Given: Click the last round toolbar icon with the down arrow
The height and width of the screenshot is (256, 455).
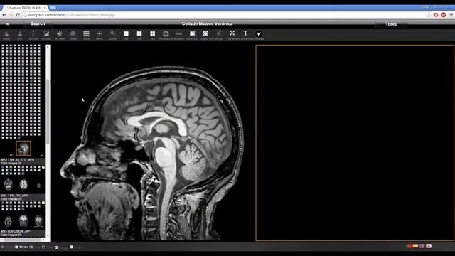Looking at the screenshot, I should (259, 35).
